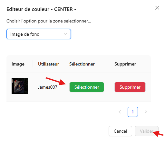Click the 'Image' column header

(18, 64)
